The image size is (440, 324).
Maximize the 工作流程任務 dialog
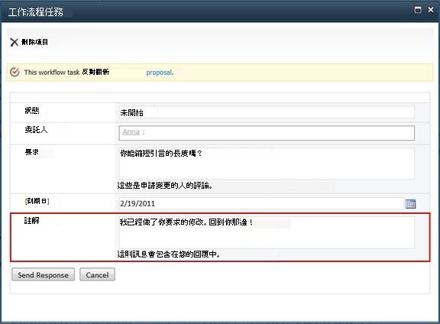pos(418,10)
